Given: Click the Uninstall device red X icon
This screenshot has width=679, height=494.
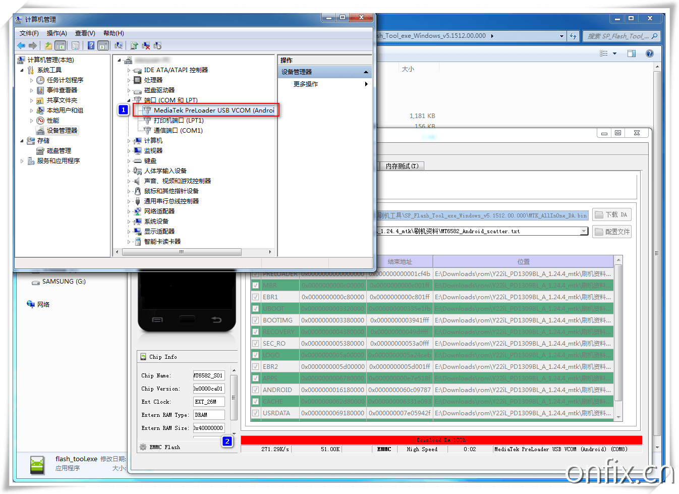Looking at the screenshot, I should [146, 46].
